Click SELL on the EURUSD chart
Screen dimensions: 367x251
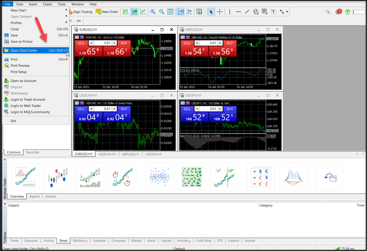(81, 43)
